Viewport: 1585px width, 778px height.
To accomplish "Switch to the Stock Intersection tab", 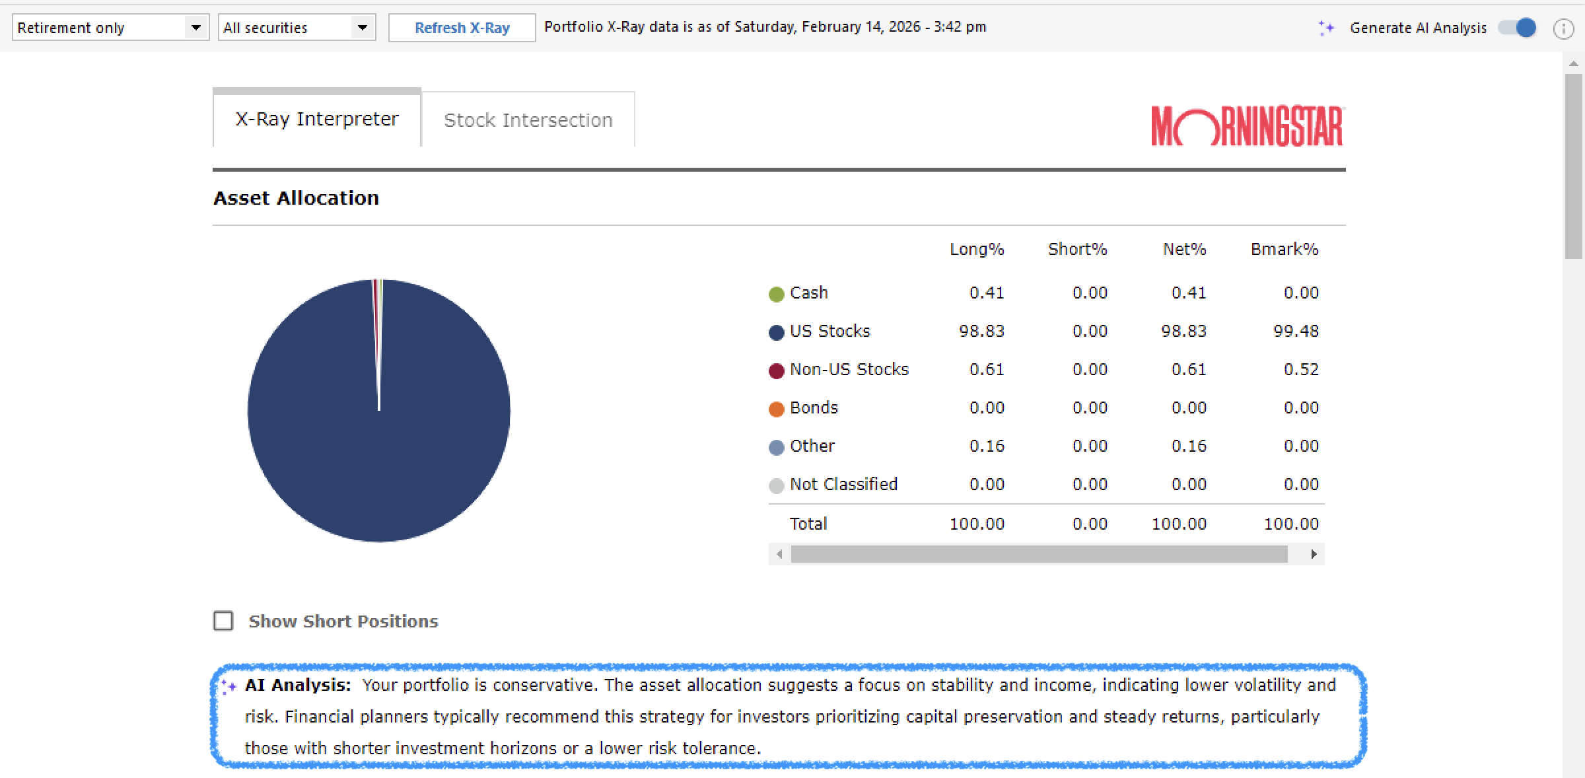I will pos(528,120).
